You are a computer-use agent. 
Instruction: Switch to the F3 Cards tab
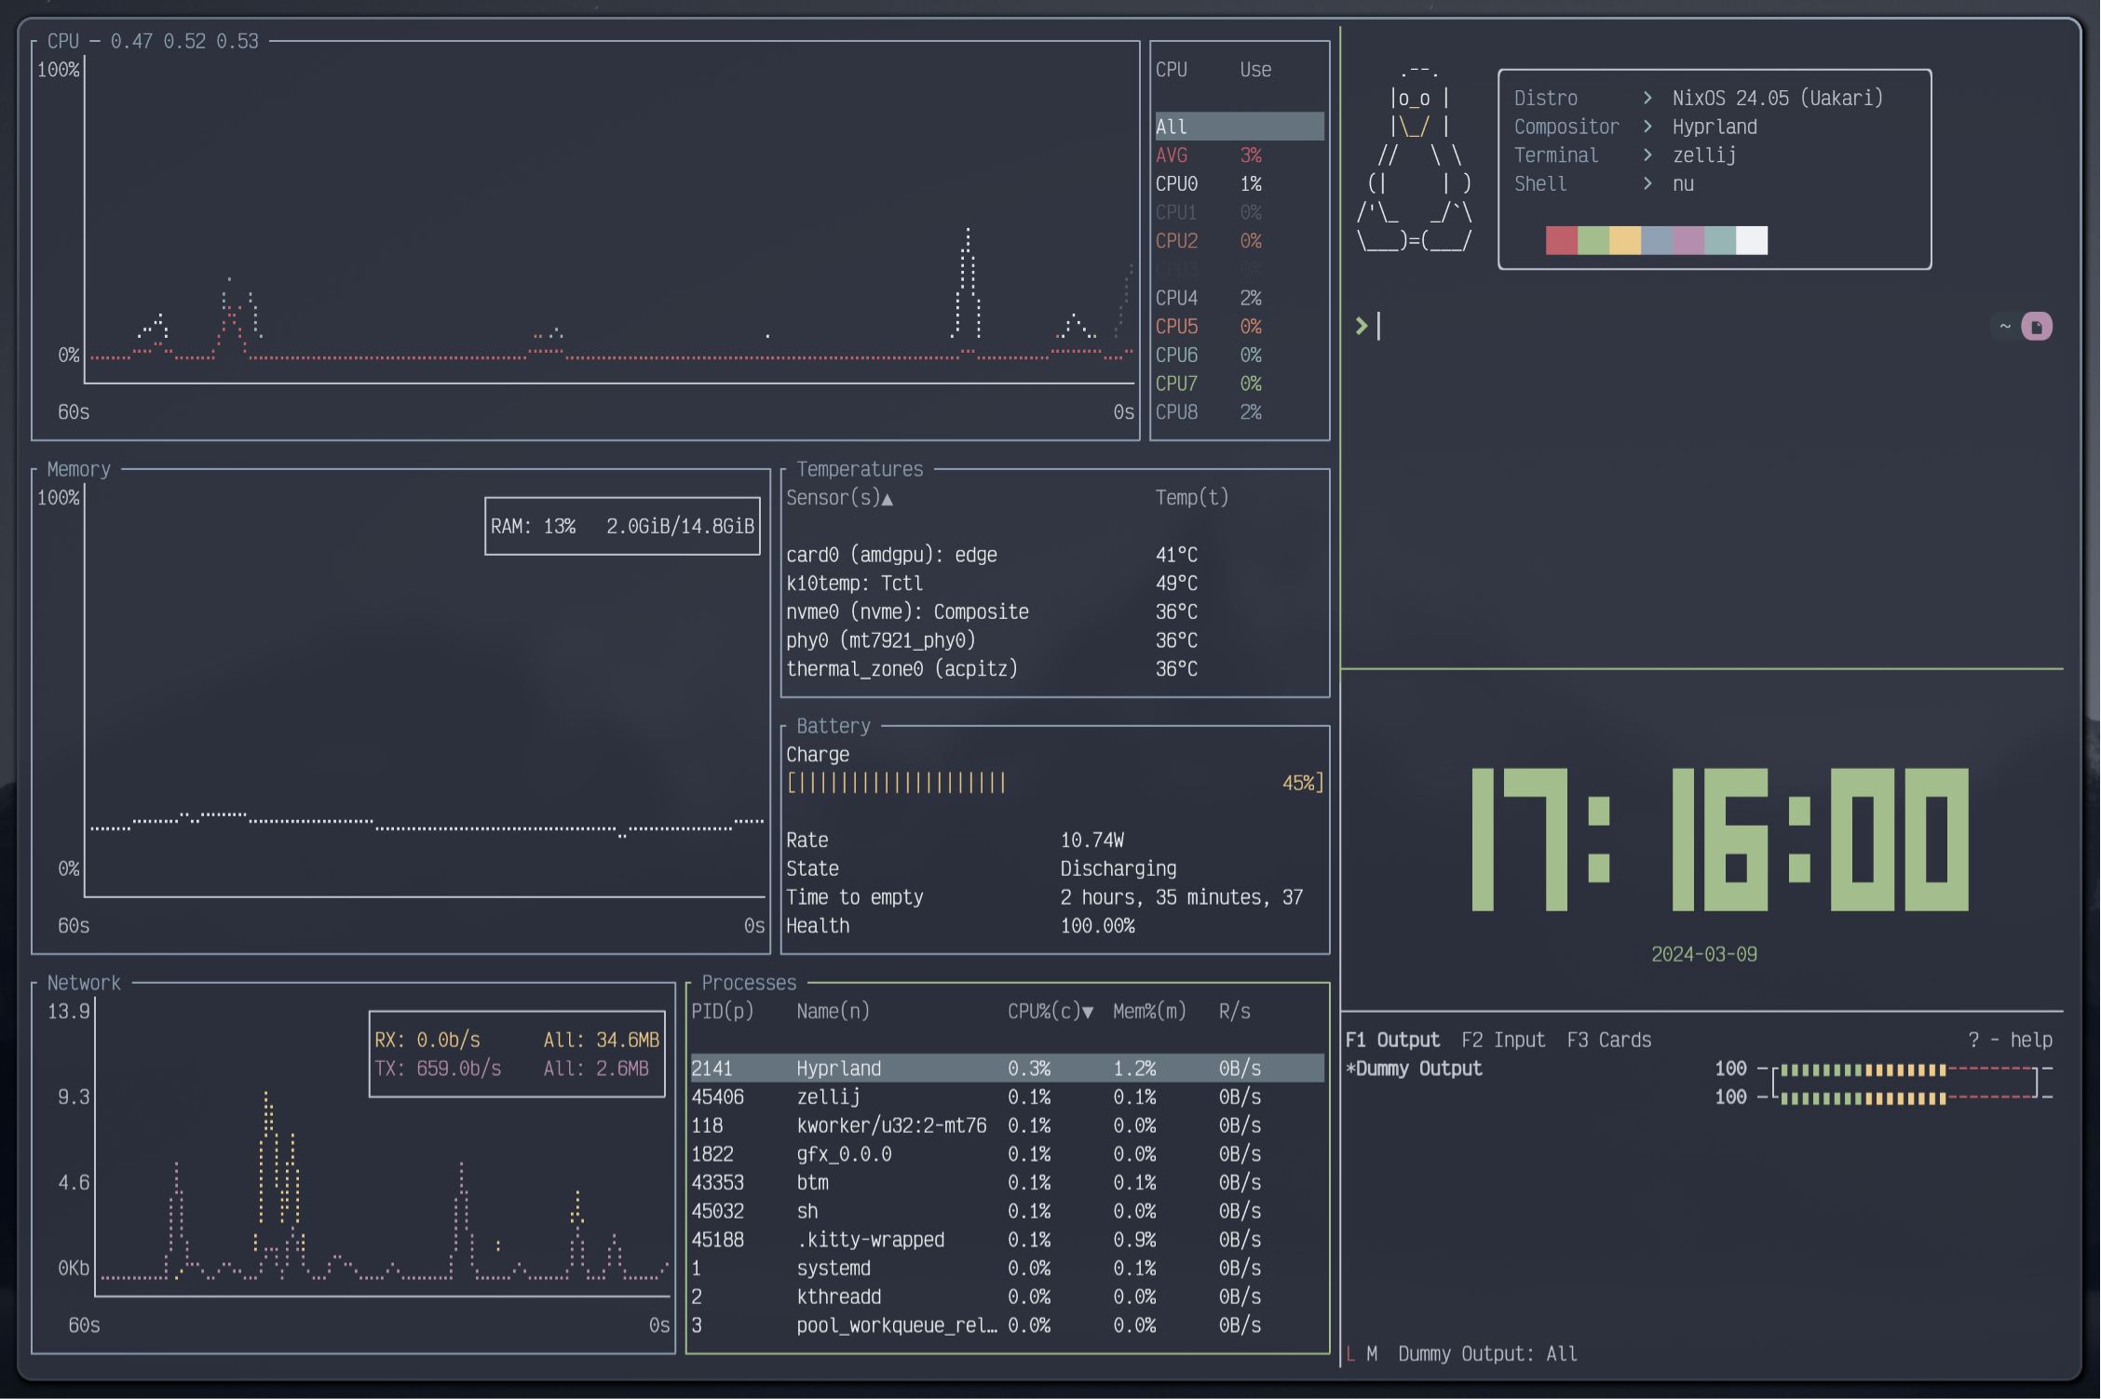[1608, 1040]
